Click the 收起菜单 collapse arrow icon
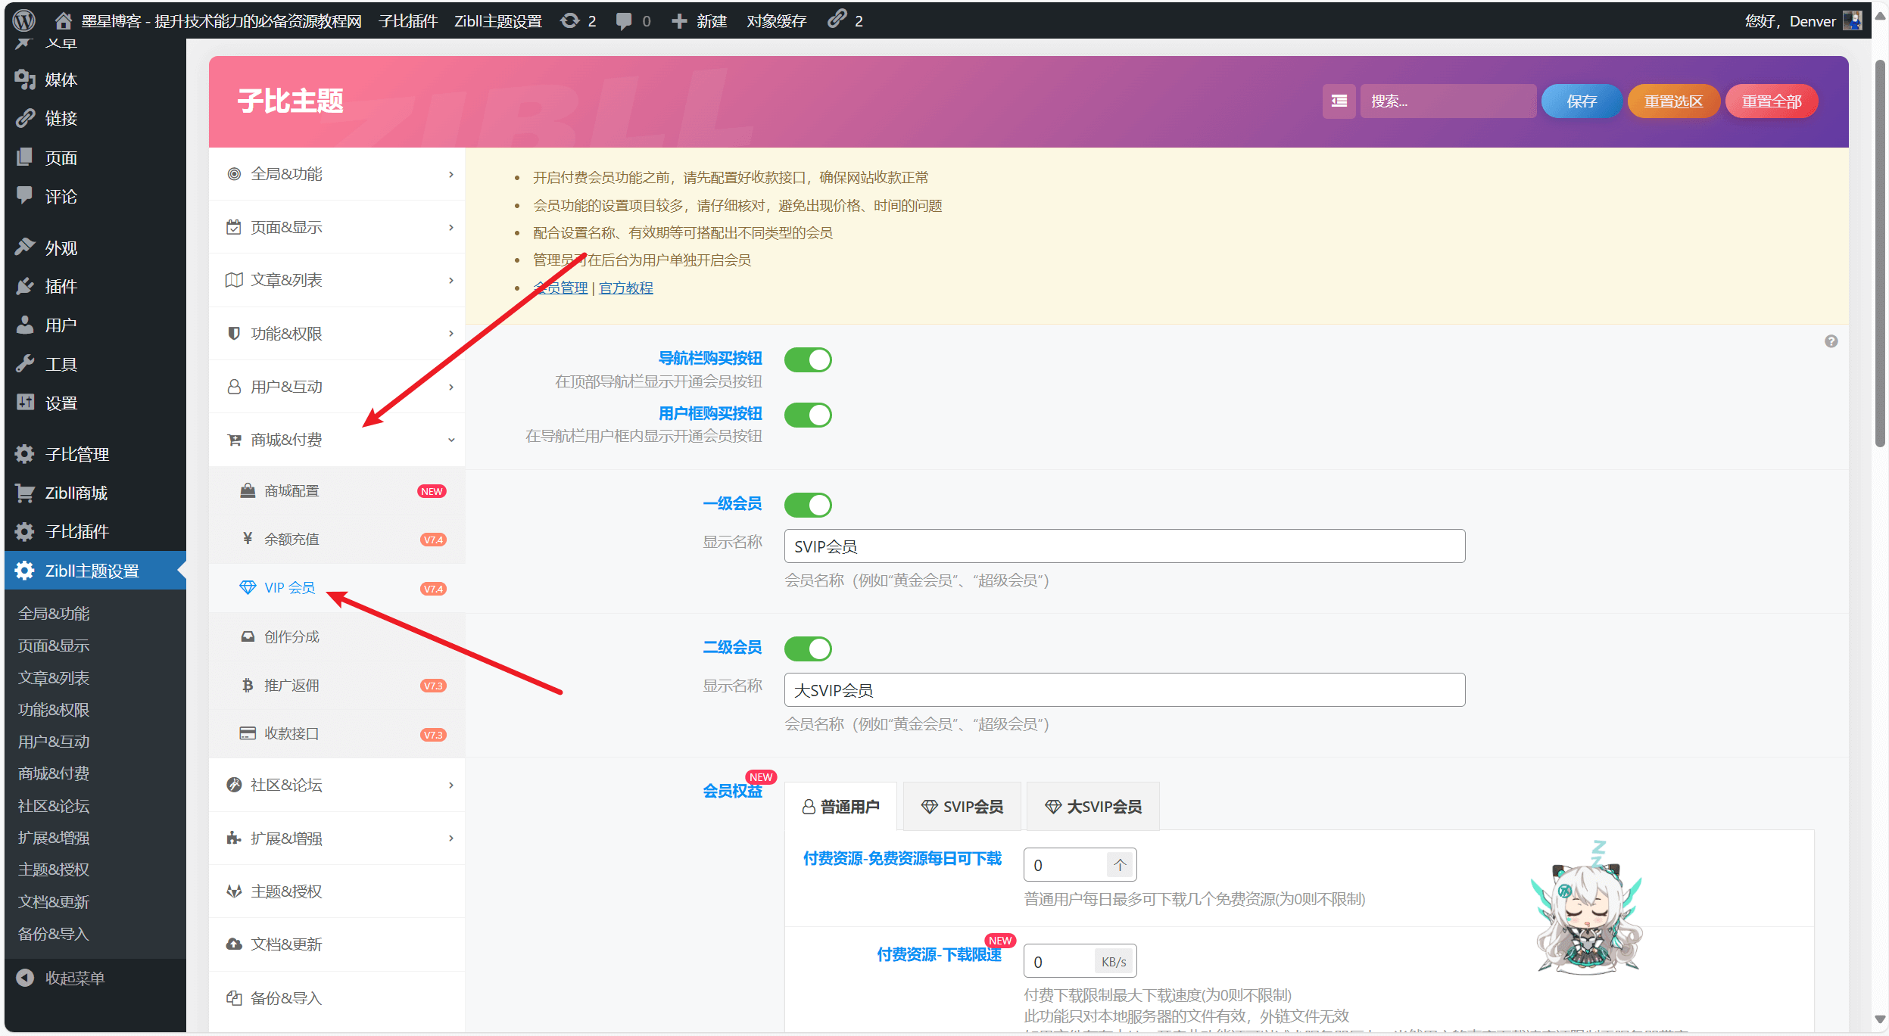 pyautogui.click(x=25, y=978)
